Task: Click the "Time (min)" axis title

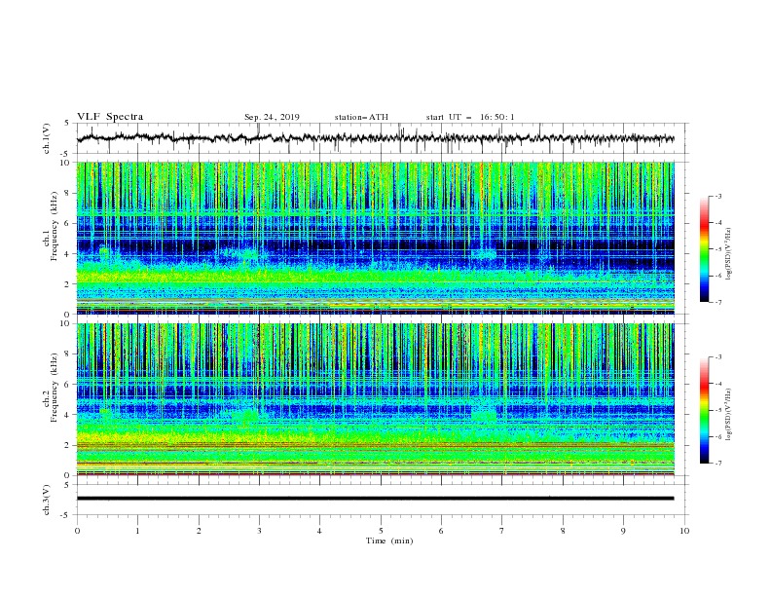Action: click(389, 540)
